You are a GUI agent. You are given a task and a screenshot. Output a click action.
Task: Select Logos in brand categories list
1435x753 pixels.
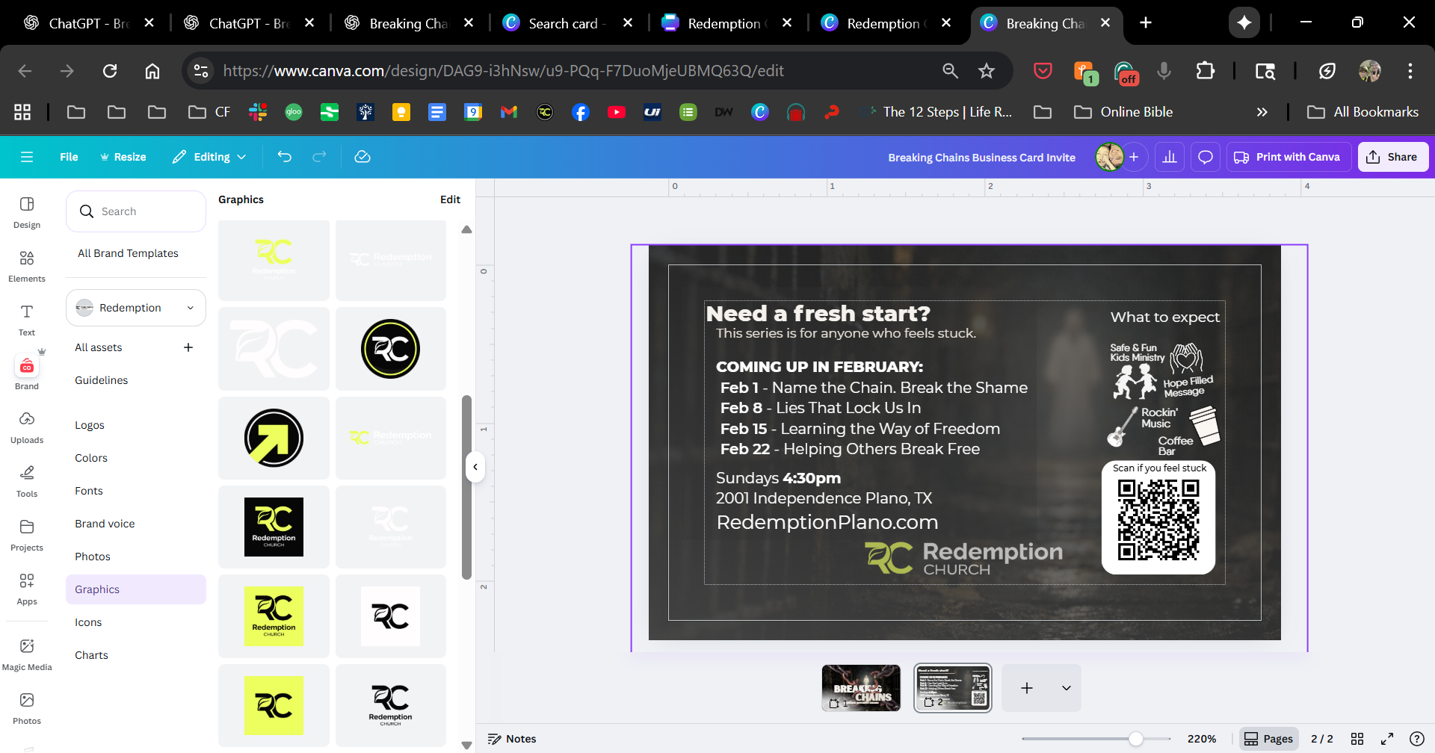point(90,425)
